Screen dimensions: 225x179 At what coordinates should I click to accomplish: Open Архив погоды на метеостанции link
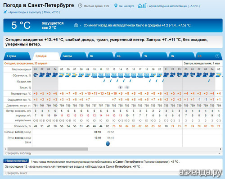tap(174, 6)
